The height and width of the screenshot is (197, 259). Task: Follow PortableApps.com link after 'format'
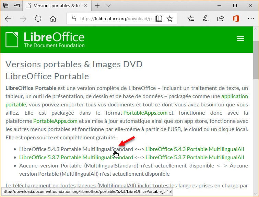point(145,113)
